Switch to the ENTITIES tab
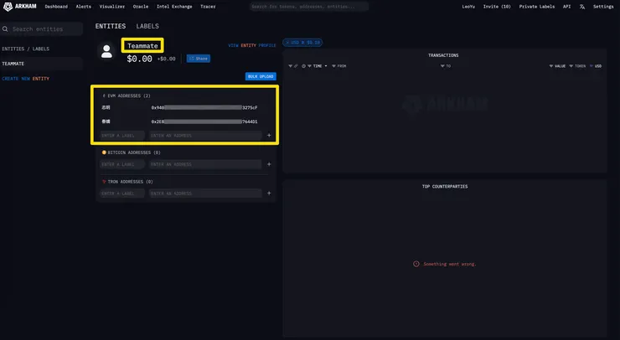Screen dimensions: 620x340 click(x=111, y=26)
